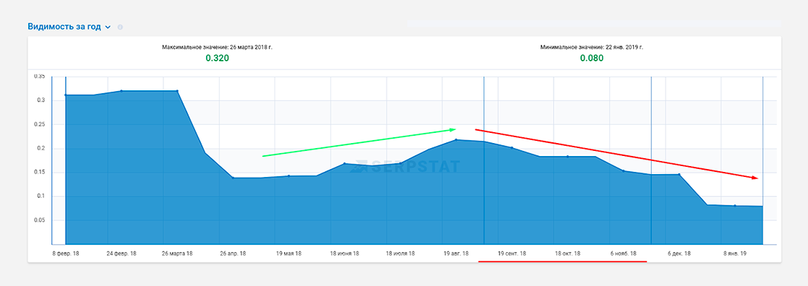This screenshot has height=286, width=808.
Task: Click the 26 апр. 18 data point
Action: (233, 178)
